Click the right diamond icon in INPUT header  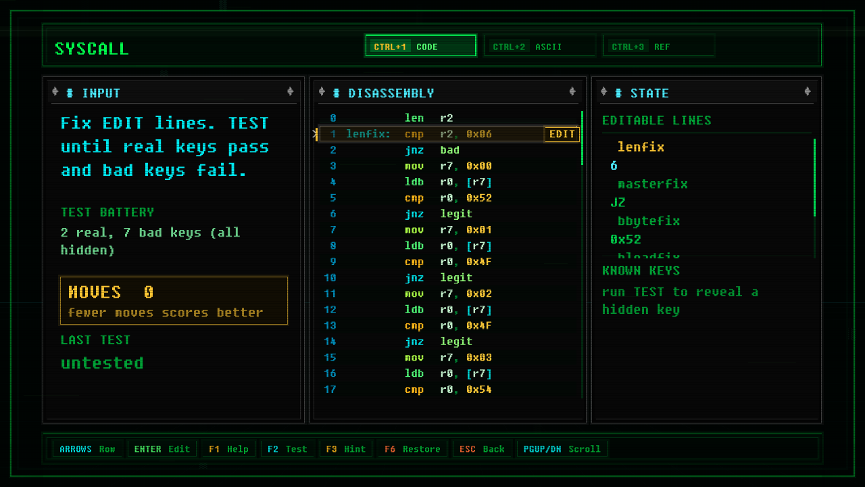291,92
